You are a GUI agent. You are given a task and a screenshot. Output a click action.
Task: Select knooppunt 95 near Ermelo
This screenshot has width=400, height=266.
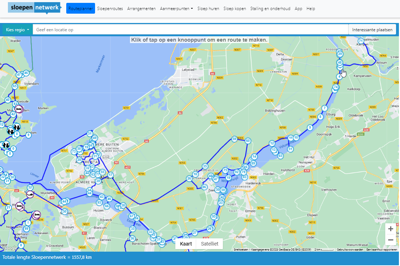point(214,216)
